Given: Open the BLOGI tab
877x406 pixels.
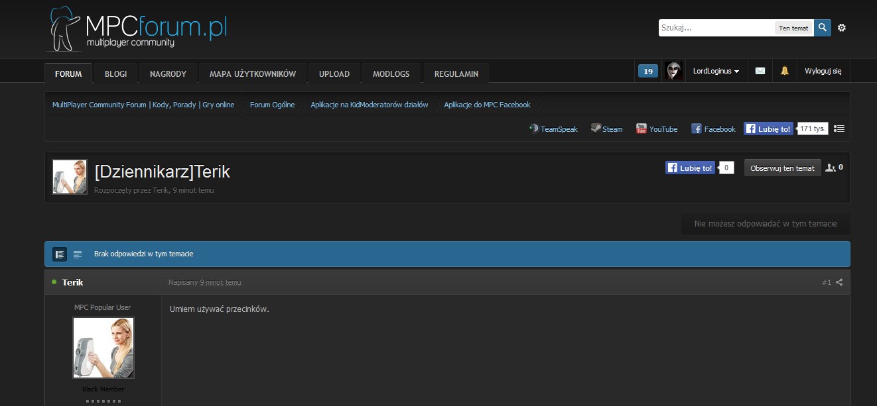Looking at the screenshot, I should tap(115, 74).
